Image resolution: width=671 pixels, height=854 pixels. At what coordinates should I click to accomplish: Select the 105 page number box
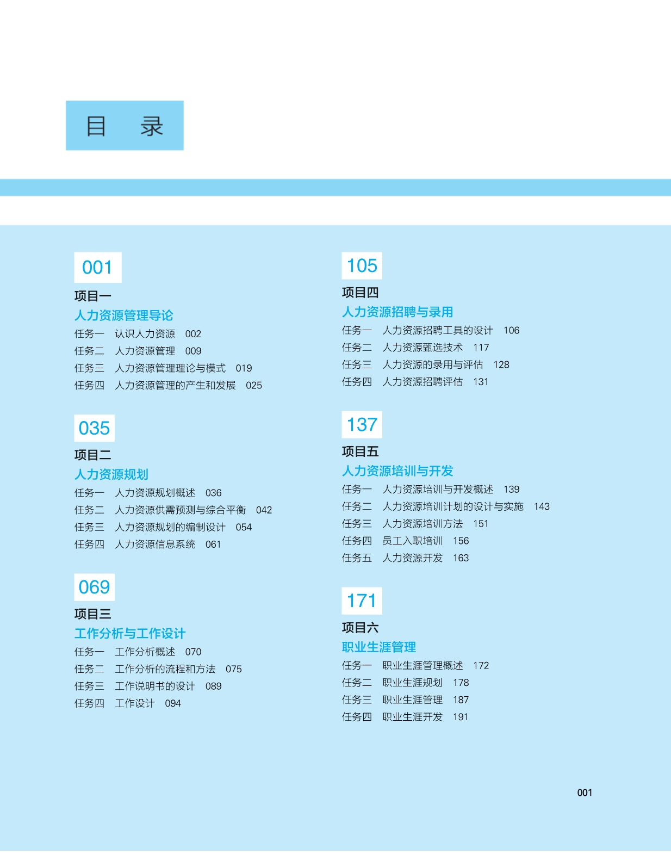click(362, 265)
